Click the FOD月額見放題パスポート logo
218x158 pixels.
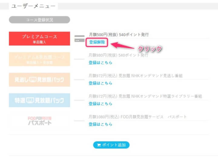[40, 121]
